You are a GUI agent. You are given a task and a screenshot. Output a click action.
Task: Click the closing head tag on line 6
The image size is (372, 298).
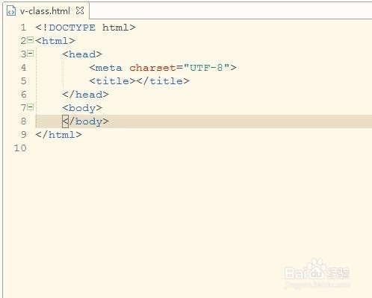pyautogui.click(x=85, y=95)
